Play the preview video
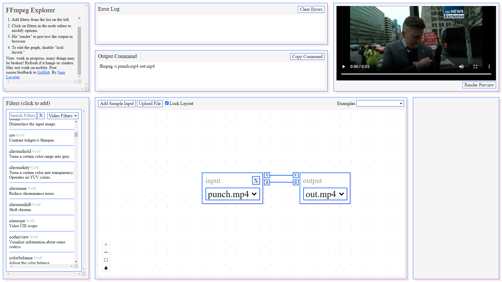The width and height of the screenshot is (502, 282). (344, 67)
